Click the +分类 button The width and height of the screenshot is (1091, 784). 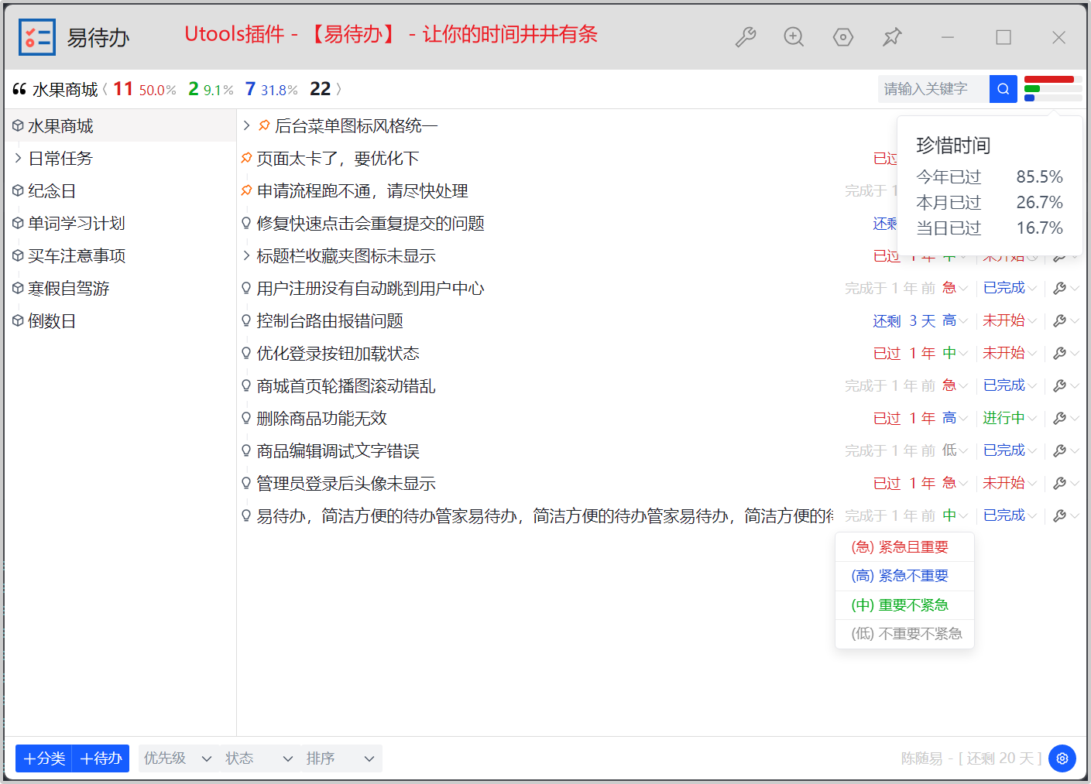(44, 758)
